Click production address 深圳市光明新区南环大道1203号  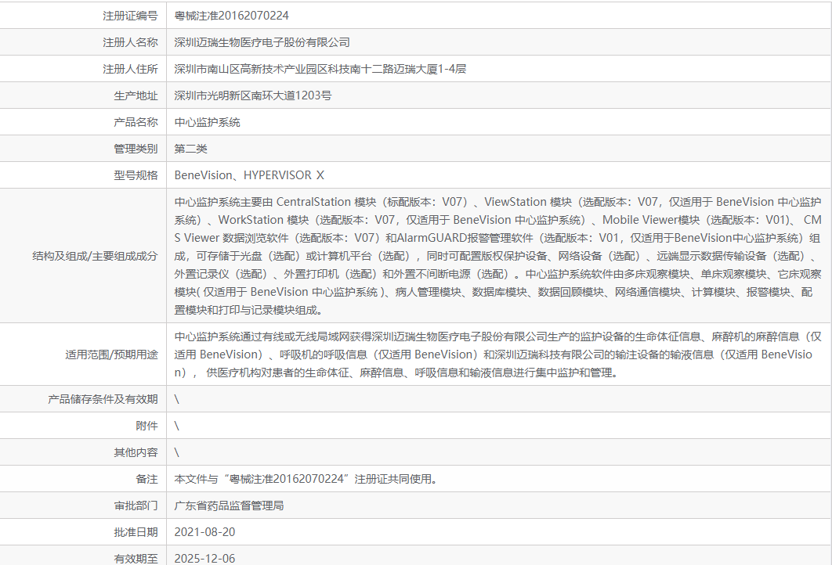point(252,95)
